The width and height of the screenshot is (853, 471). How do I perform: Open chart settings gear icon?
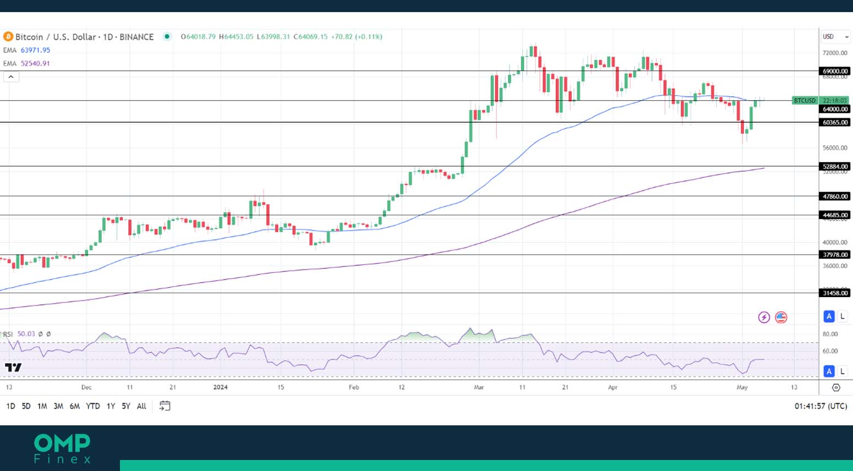pyautogui.click(x=836, y=387)
